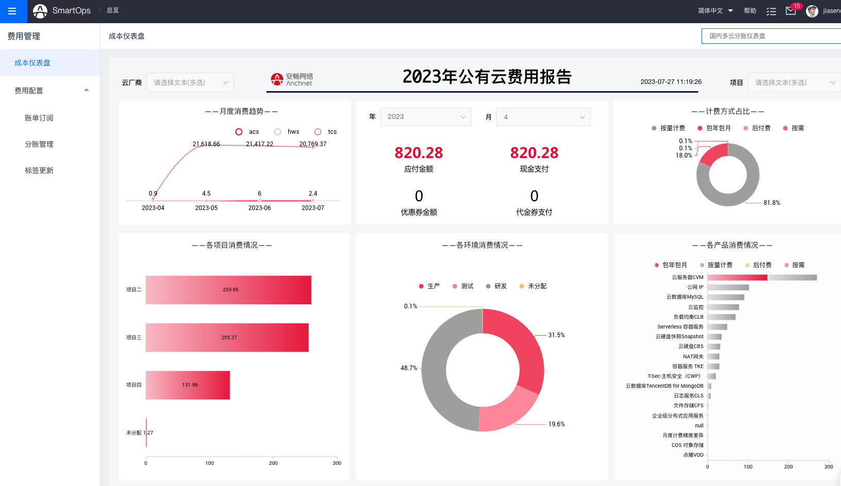Open the 云厂商 multi-select dropdown
The height and width of the screenshot is (486, 841).
(x=190, y=82)
